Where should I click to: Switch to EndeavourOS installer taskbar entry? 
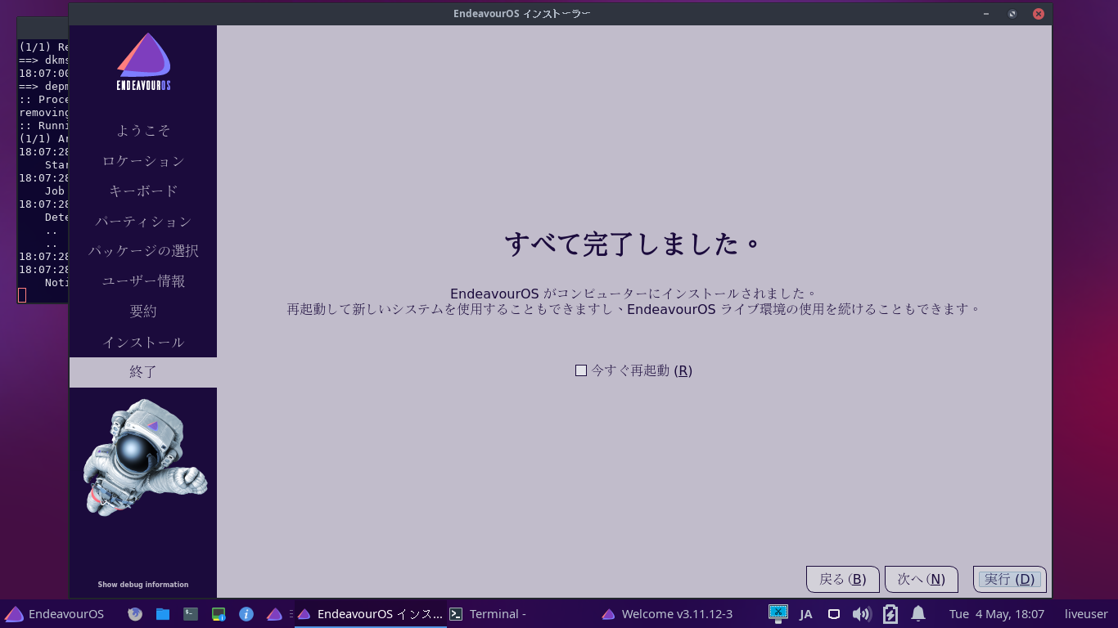370,614
